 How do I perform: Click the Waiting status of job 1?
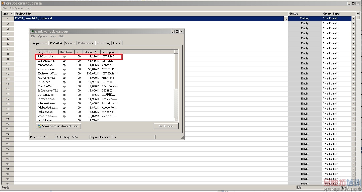coord(305,19)
